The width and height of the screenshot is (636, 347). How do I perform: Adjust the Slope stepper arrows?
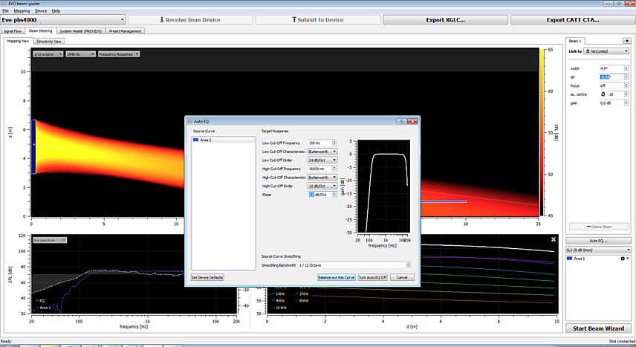(x=334, y=195)
